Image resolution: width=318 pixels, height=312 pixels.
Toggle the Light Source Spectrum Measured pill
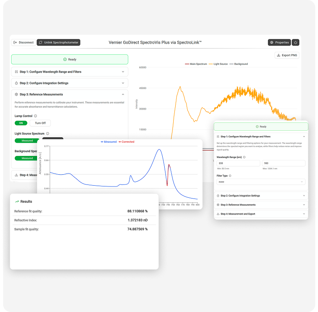pos(27,141)
